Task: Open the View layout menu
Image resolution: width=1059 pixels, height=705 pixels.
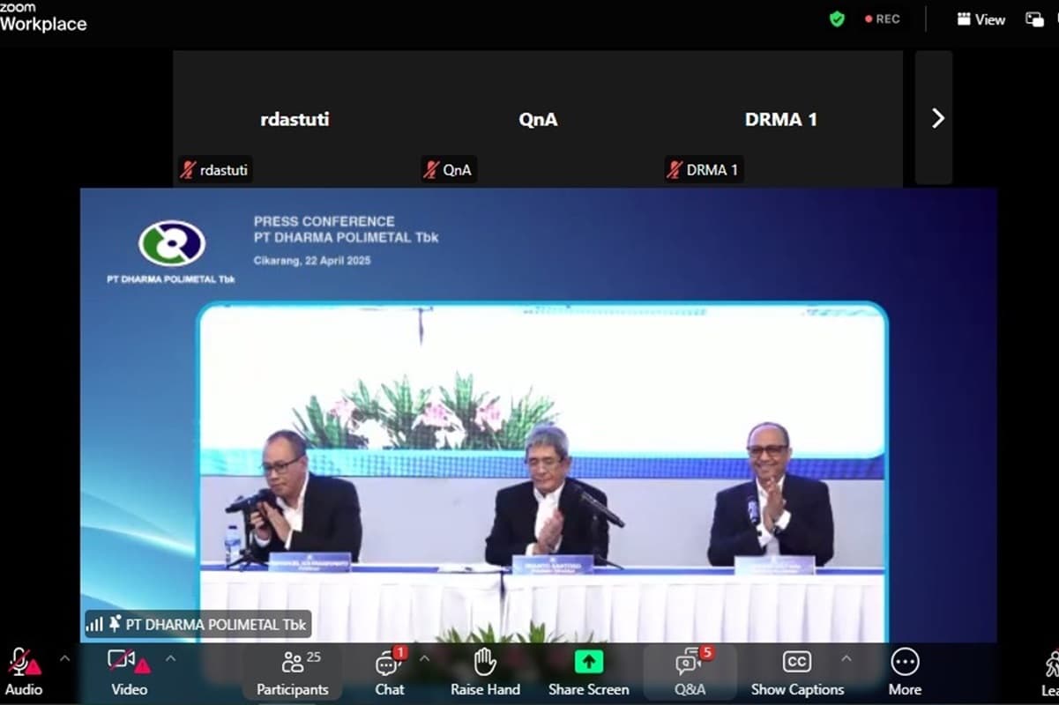Action: coord(981,19)
